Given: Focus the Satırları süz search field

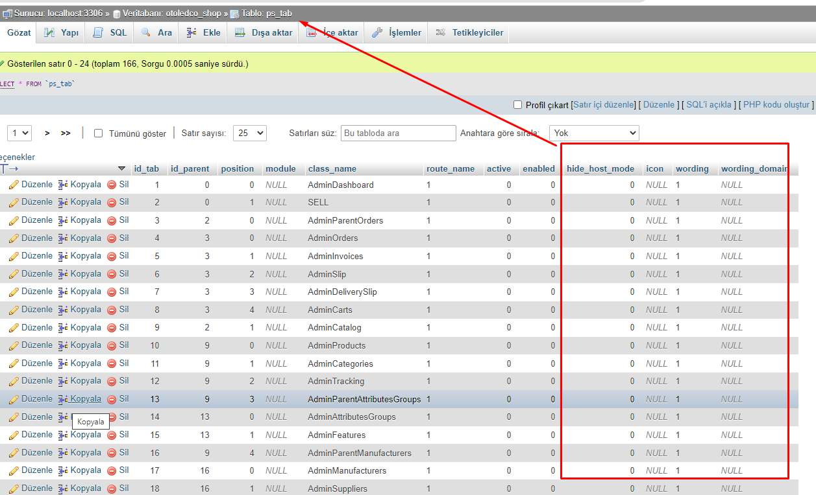Looking at the screenshot, I should [x=399, y=133].
